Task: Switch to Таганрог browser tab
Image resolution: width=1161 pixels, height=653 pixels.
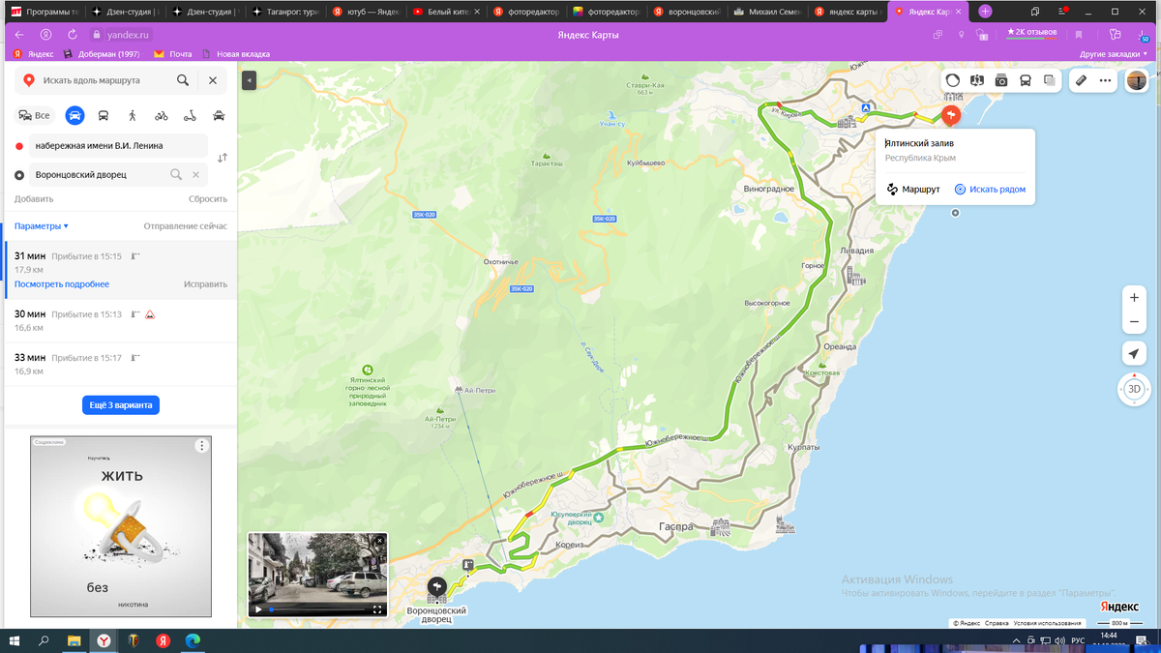Action: [285, 12]
